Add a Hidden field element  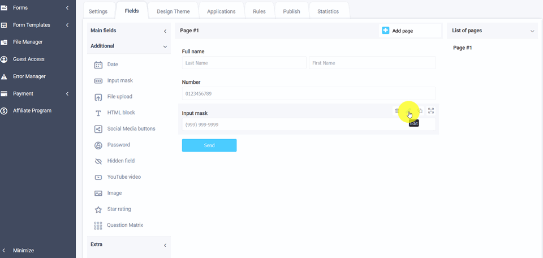point(120,161)
